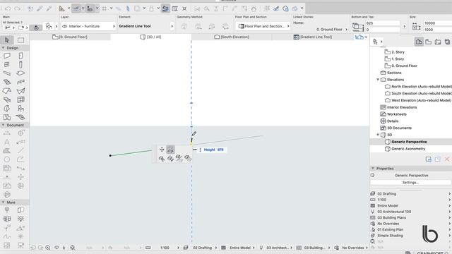Open Simple Shading option in Properties list
The image size is (452, 254).
pyautogui.click(x=410, y=236)
